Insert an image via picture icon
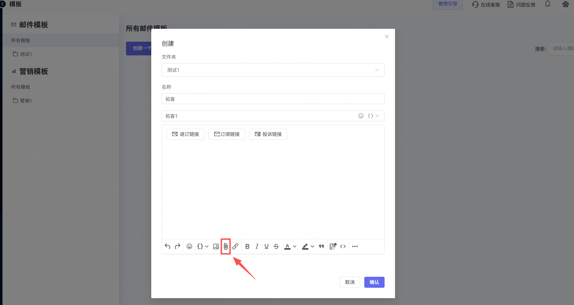Image resolution: width=574 pixels, height=305 pixels. (x=216, y=246)
